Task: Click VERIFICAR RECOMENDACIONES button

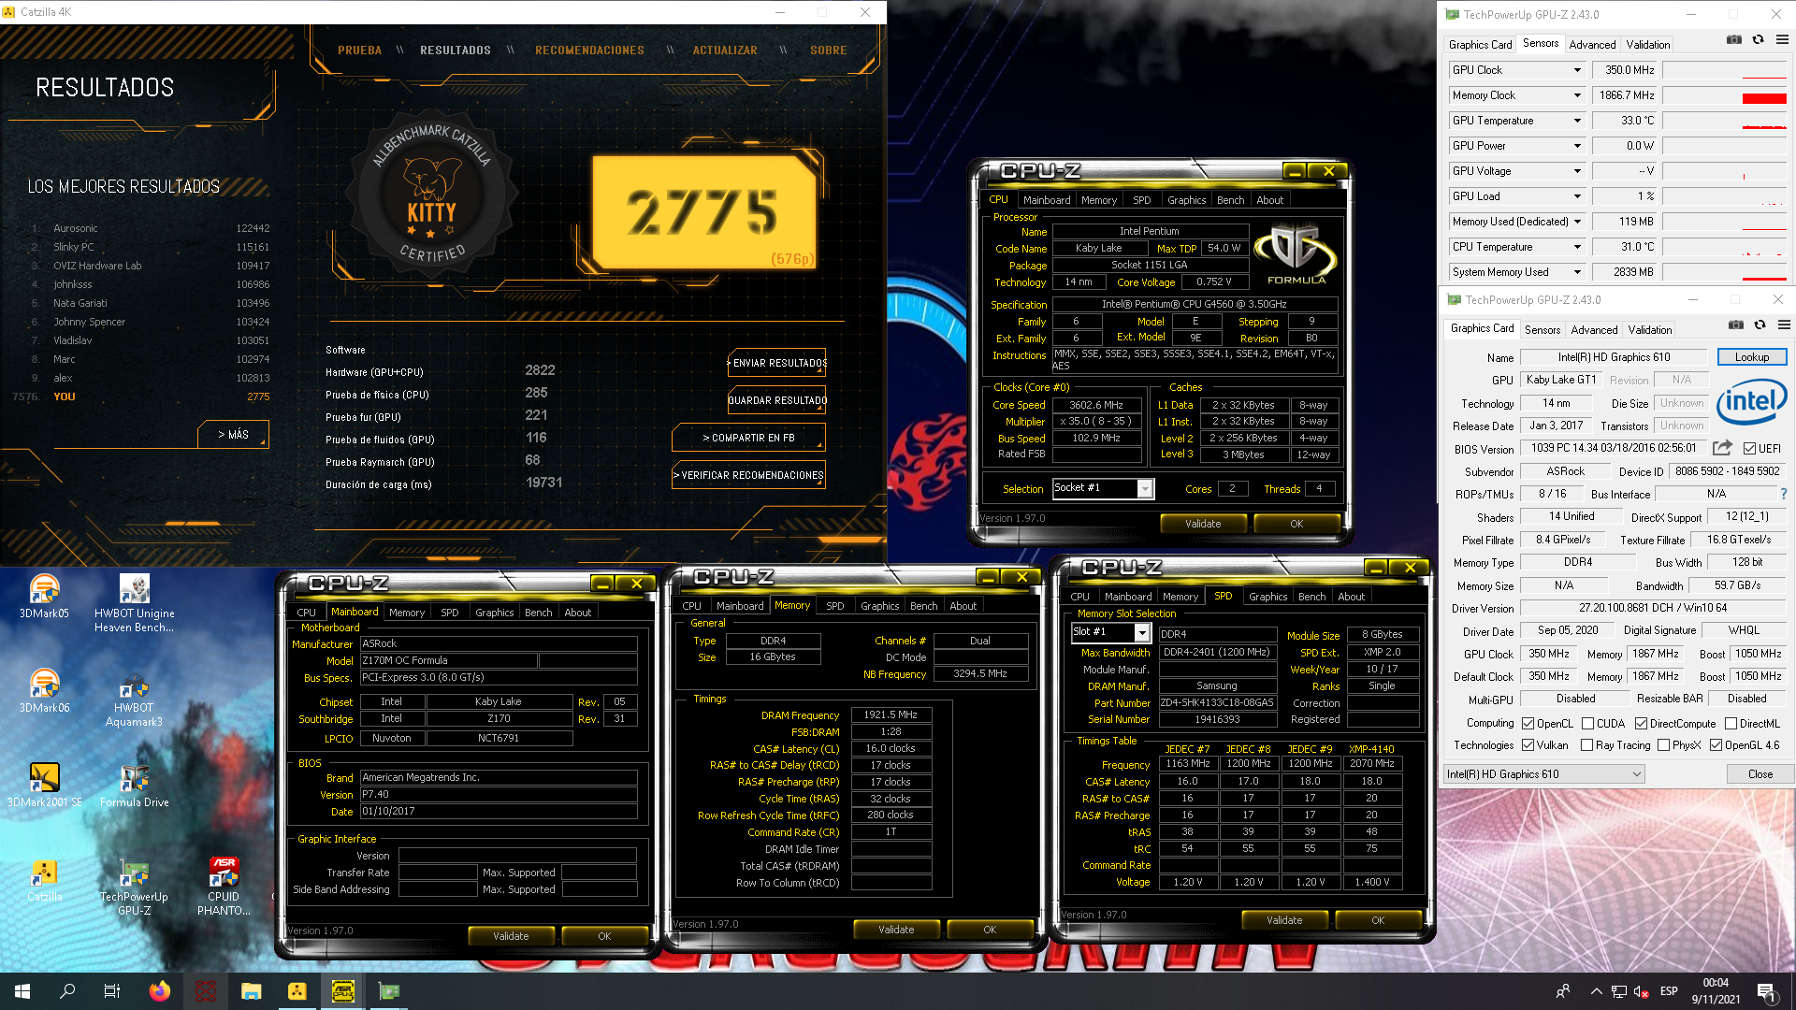Action: click(748, 475)
